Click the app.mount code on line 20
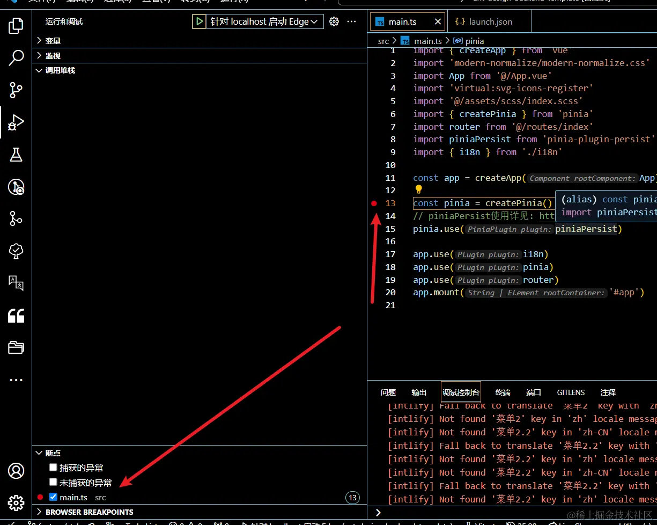657x525 pixels. (528, 293)
